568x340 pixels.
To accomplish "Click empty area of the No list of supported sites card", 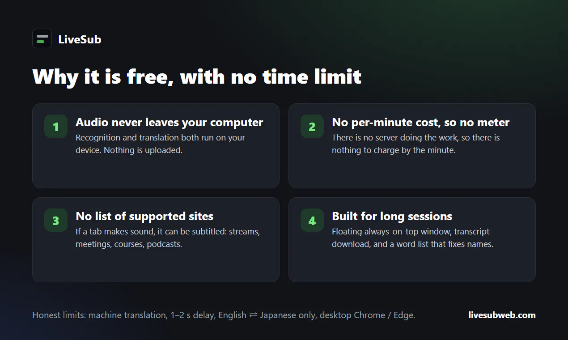I will [x=156, y=266].
